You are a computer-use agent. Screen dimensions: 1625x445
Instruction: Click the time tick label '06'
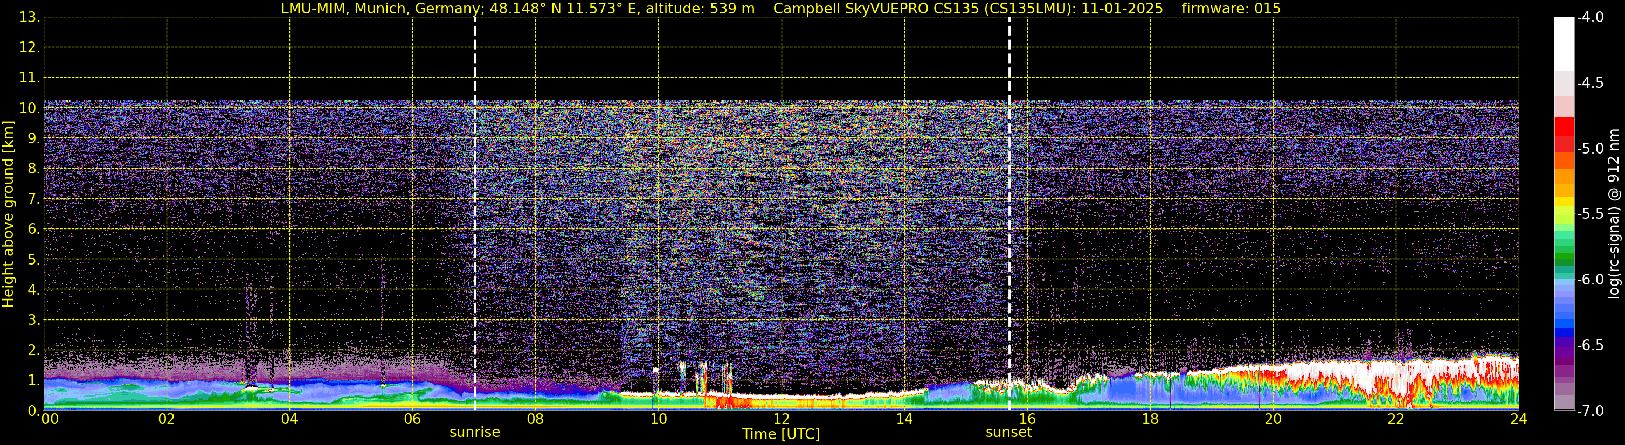412,419
